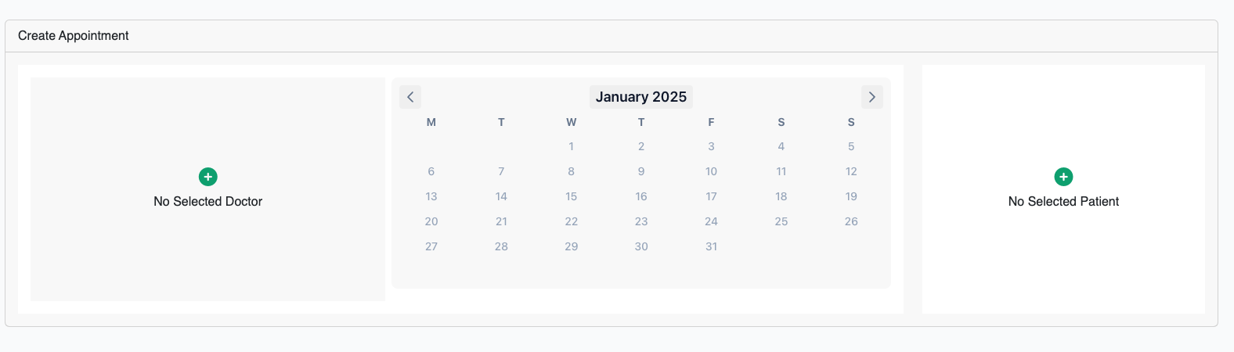Image resolution: width=1234 pixels, height=352 pixels.
Task: Select the date January 10
Action: [711, 171]
